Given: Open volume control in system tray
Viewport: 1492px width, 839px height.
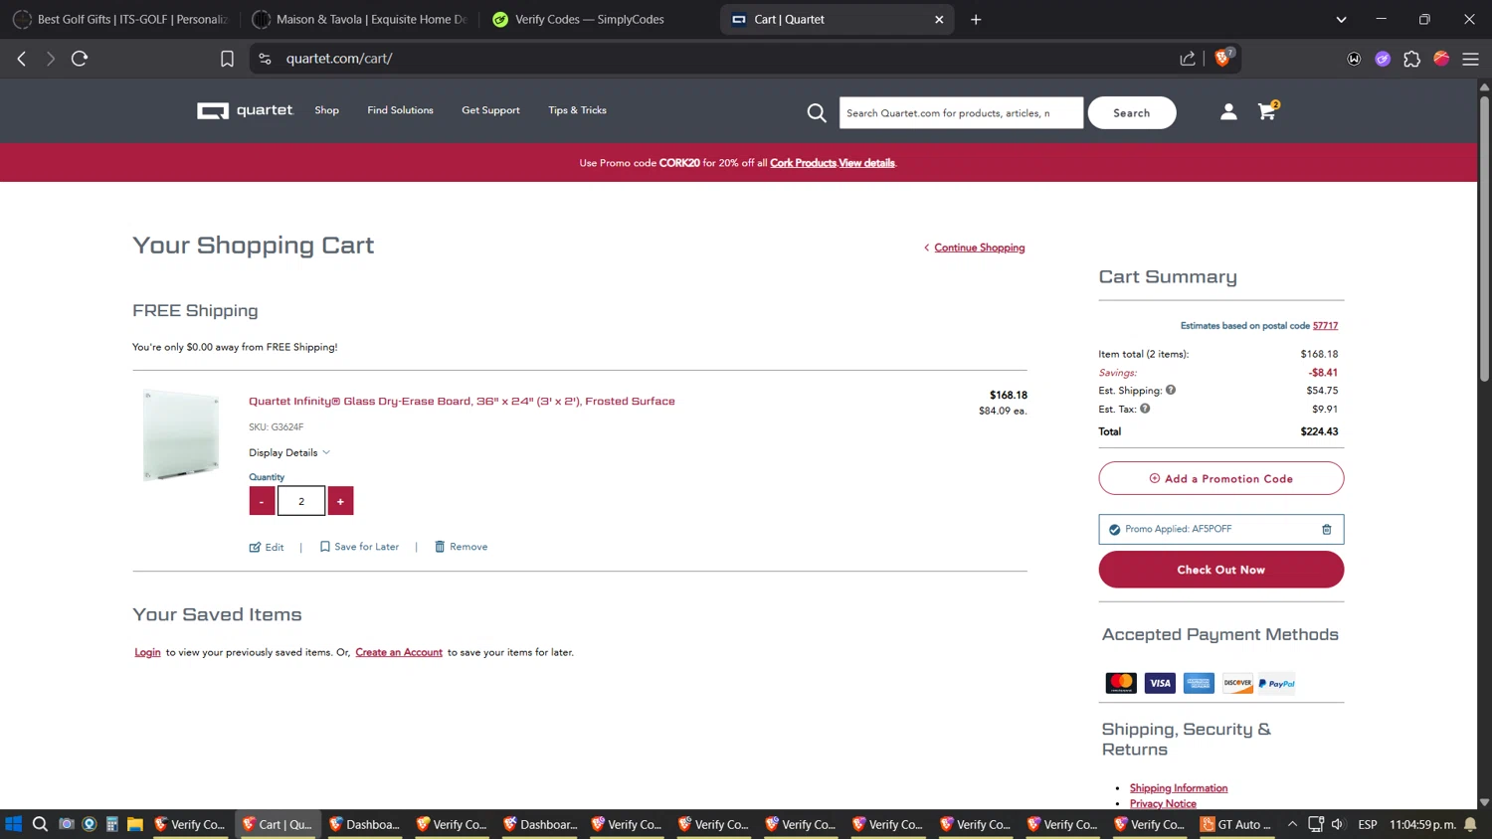Looking at the screenshot, I should tap(1338, 824).
